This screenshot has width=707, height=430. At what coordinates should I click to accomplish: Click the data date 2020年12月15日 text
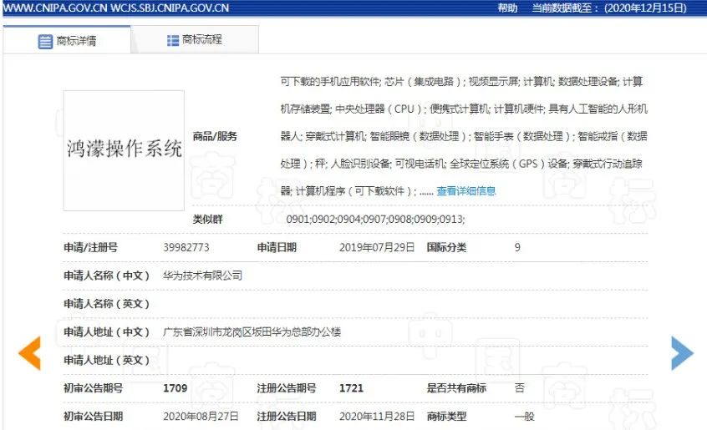click(646, 8)
